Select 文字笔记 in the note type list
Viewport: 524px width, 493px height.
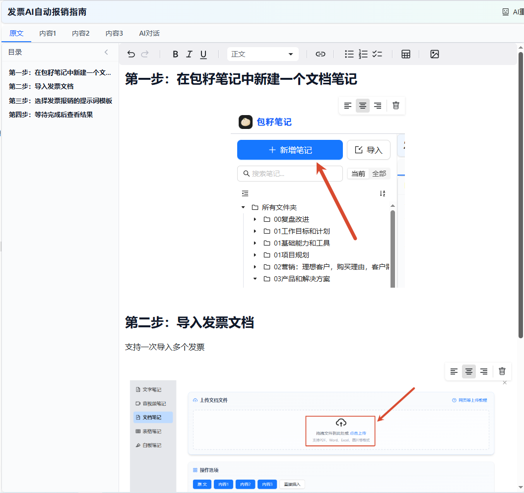[x=149, y=389]
